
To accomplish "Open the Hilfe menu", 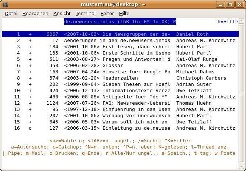I will pyautogui.click(x=124, y=13).
